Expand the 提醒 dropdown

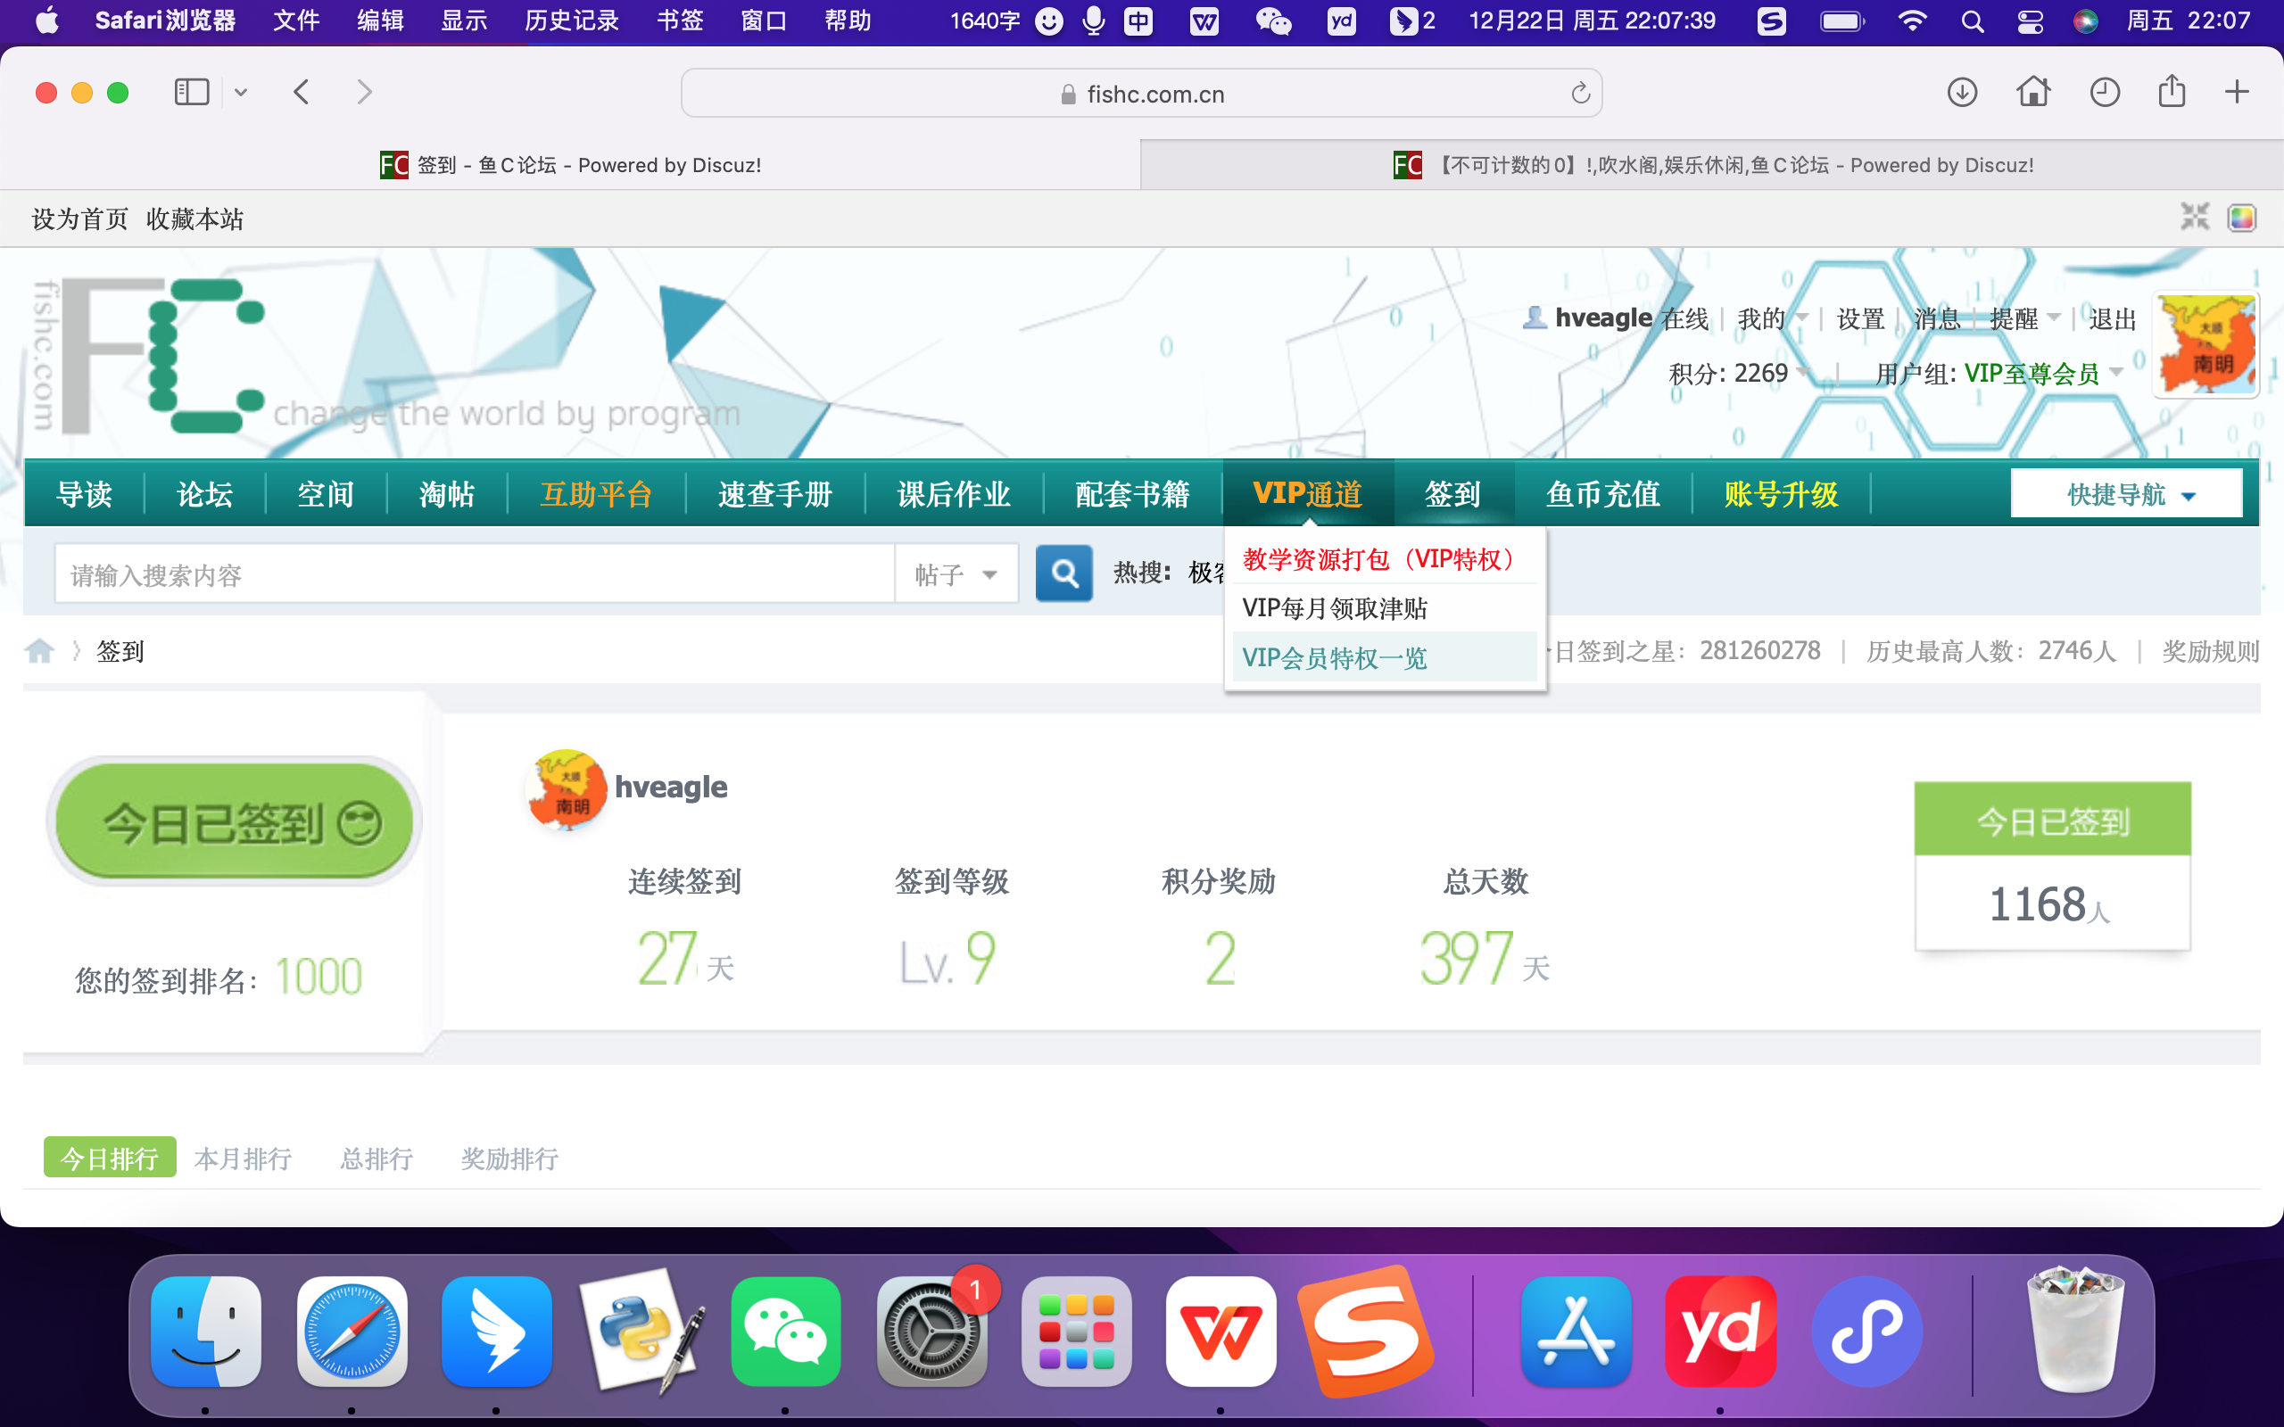coord(2023,318)
